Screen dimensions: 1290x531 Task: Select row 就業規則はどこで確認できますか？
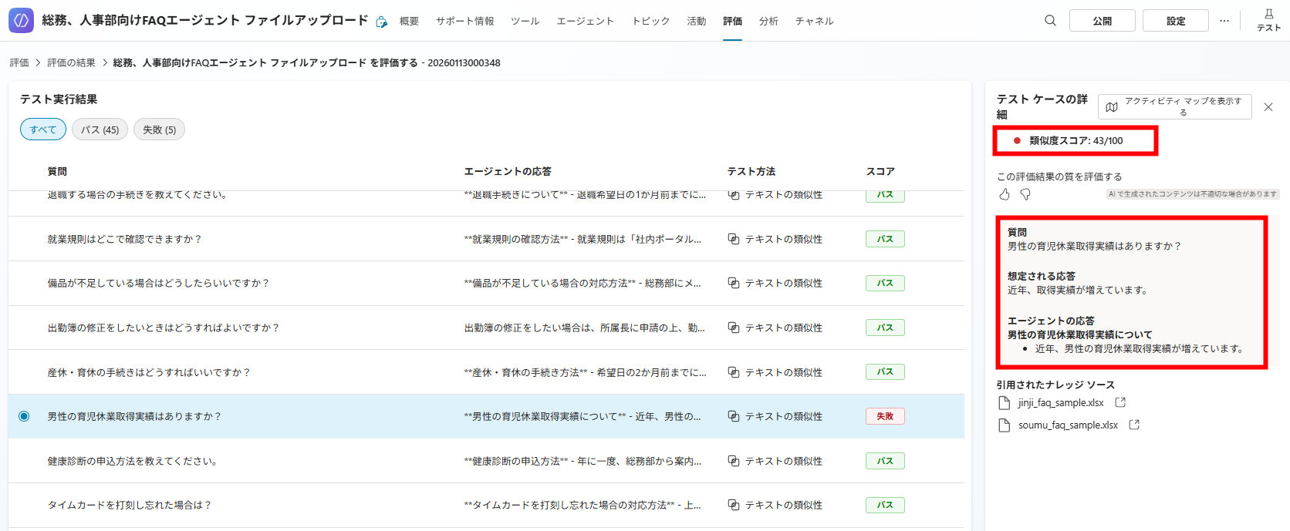486,239
